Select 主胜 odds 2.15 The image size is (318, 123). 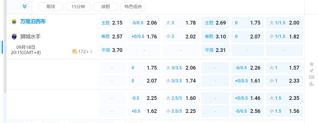[x=112, y=23]
